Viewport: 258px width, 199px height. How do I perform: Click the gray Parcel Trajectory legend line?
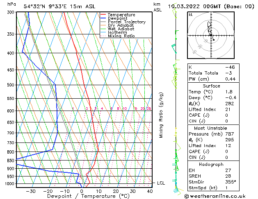pyautogui.click(x=103, y=22)
